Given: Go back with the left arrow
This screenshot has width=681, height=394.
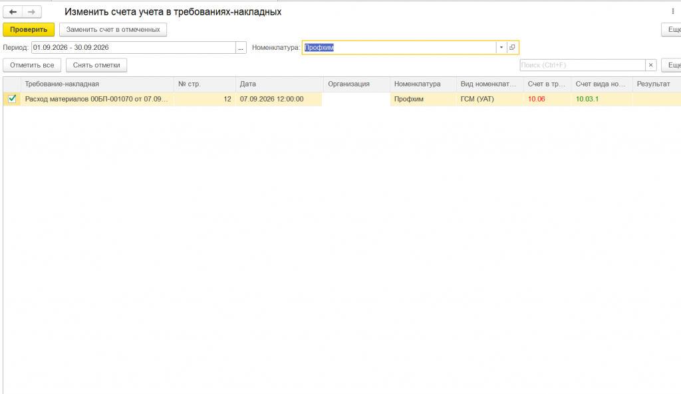Looking at the screenshot, I should (x=13, y=12).
